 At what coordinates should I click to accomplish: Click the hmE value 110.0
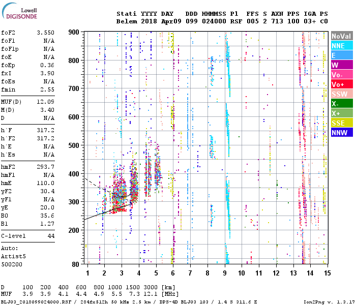point(46,183)
